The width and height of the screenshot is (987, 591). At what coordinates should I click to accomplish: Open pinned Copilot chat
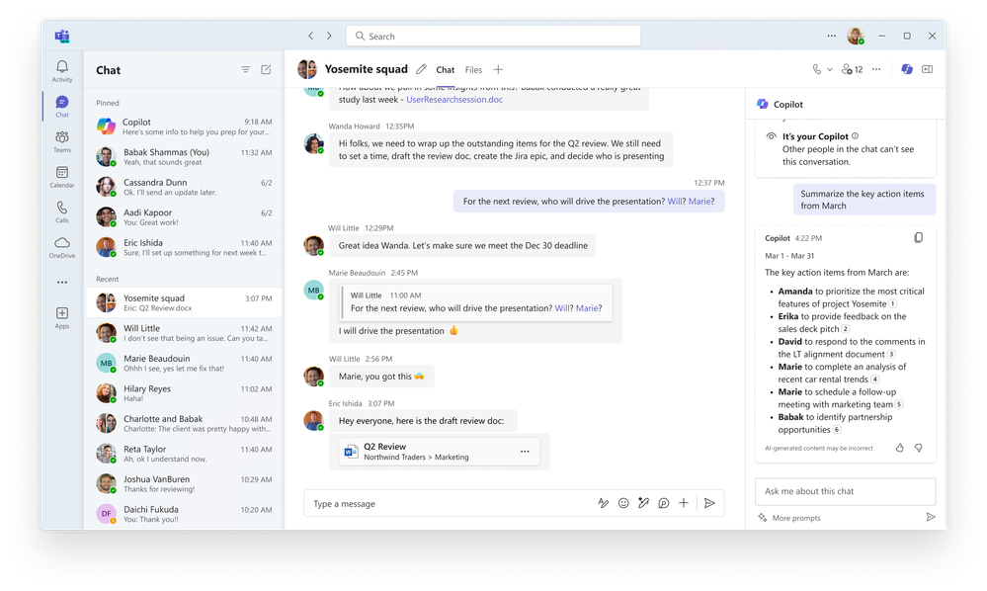[x=183, y=127]
